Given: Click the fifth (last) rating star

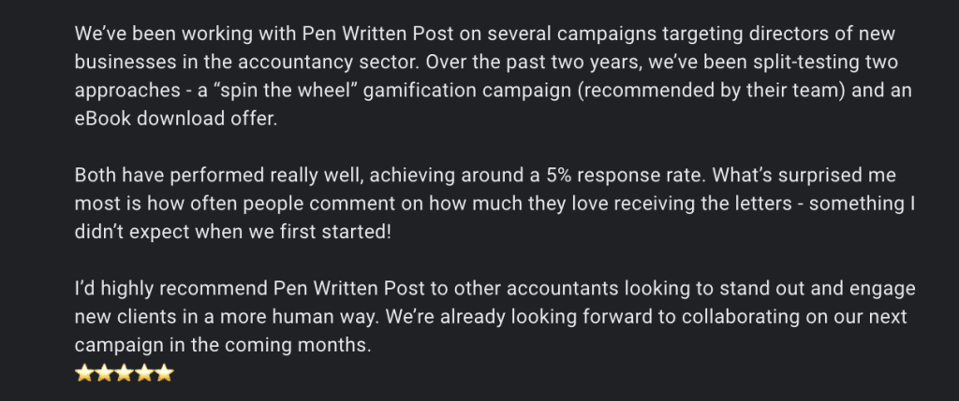Looking at the screenshot, I should [x=165, y=374].
